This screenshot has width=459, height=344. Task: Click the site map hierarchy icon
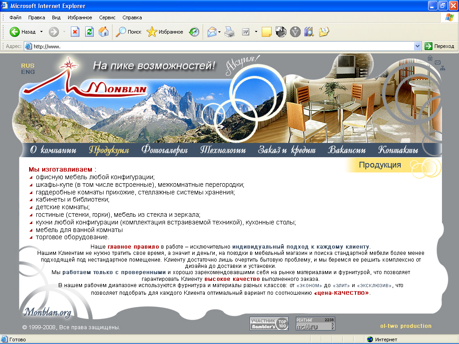[442, 68]
